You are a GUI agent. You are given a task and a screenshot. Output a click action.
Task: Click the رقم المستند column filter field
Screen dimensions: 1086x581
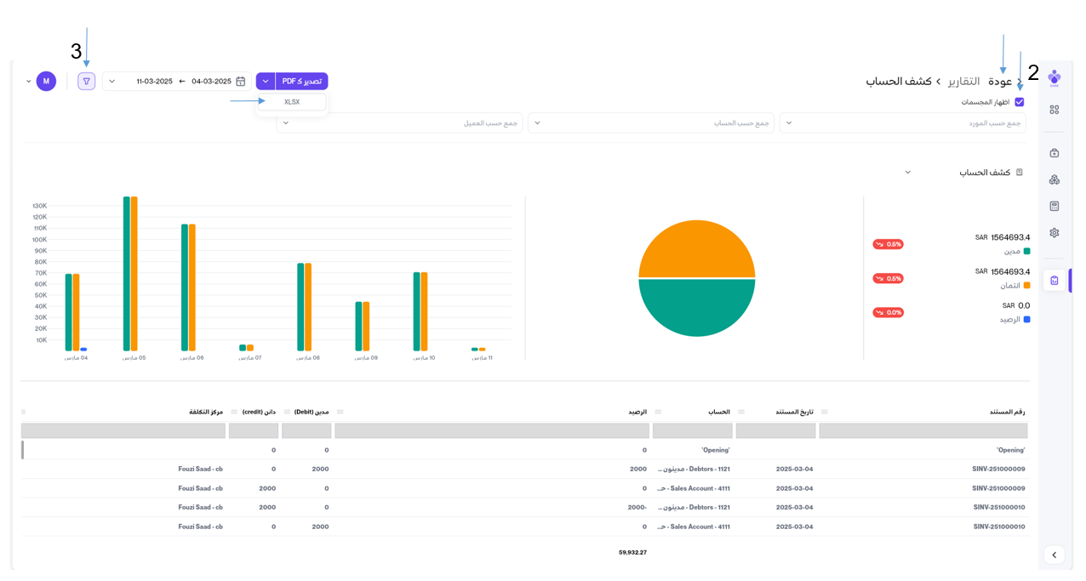pyautogui.click(x=922, y=431)
